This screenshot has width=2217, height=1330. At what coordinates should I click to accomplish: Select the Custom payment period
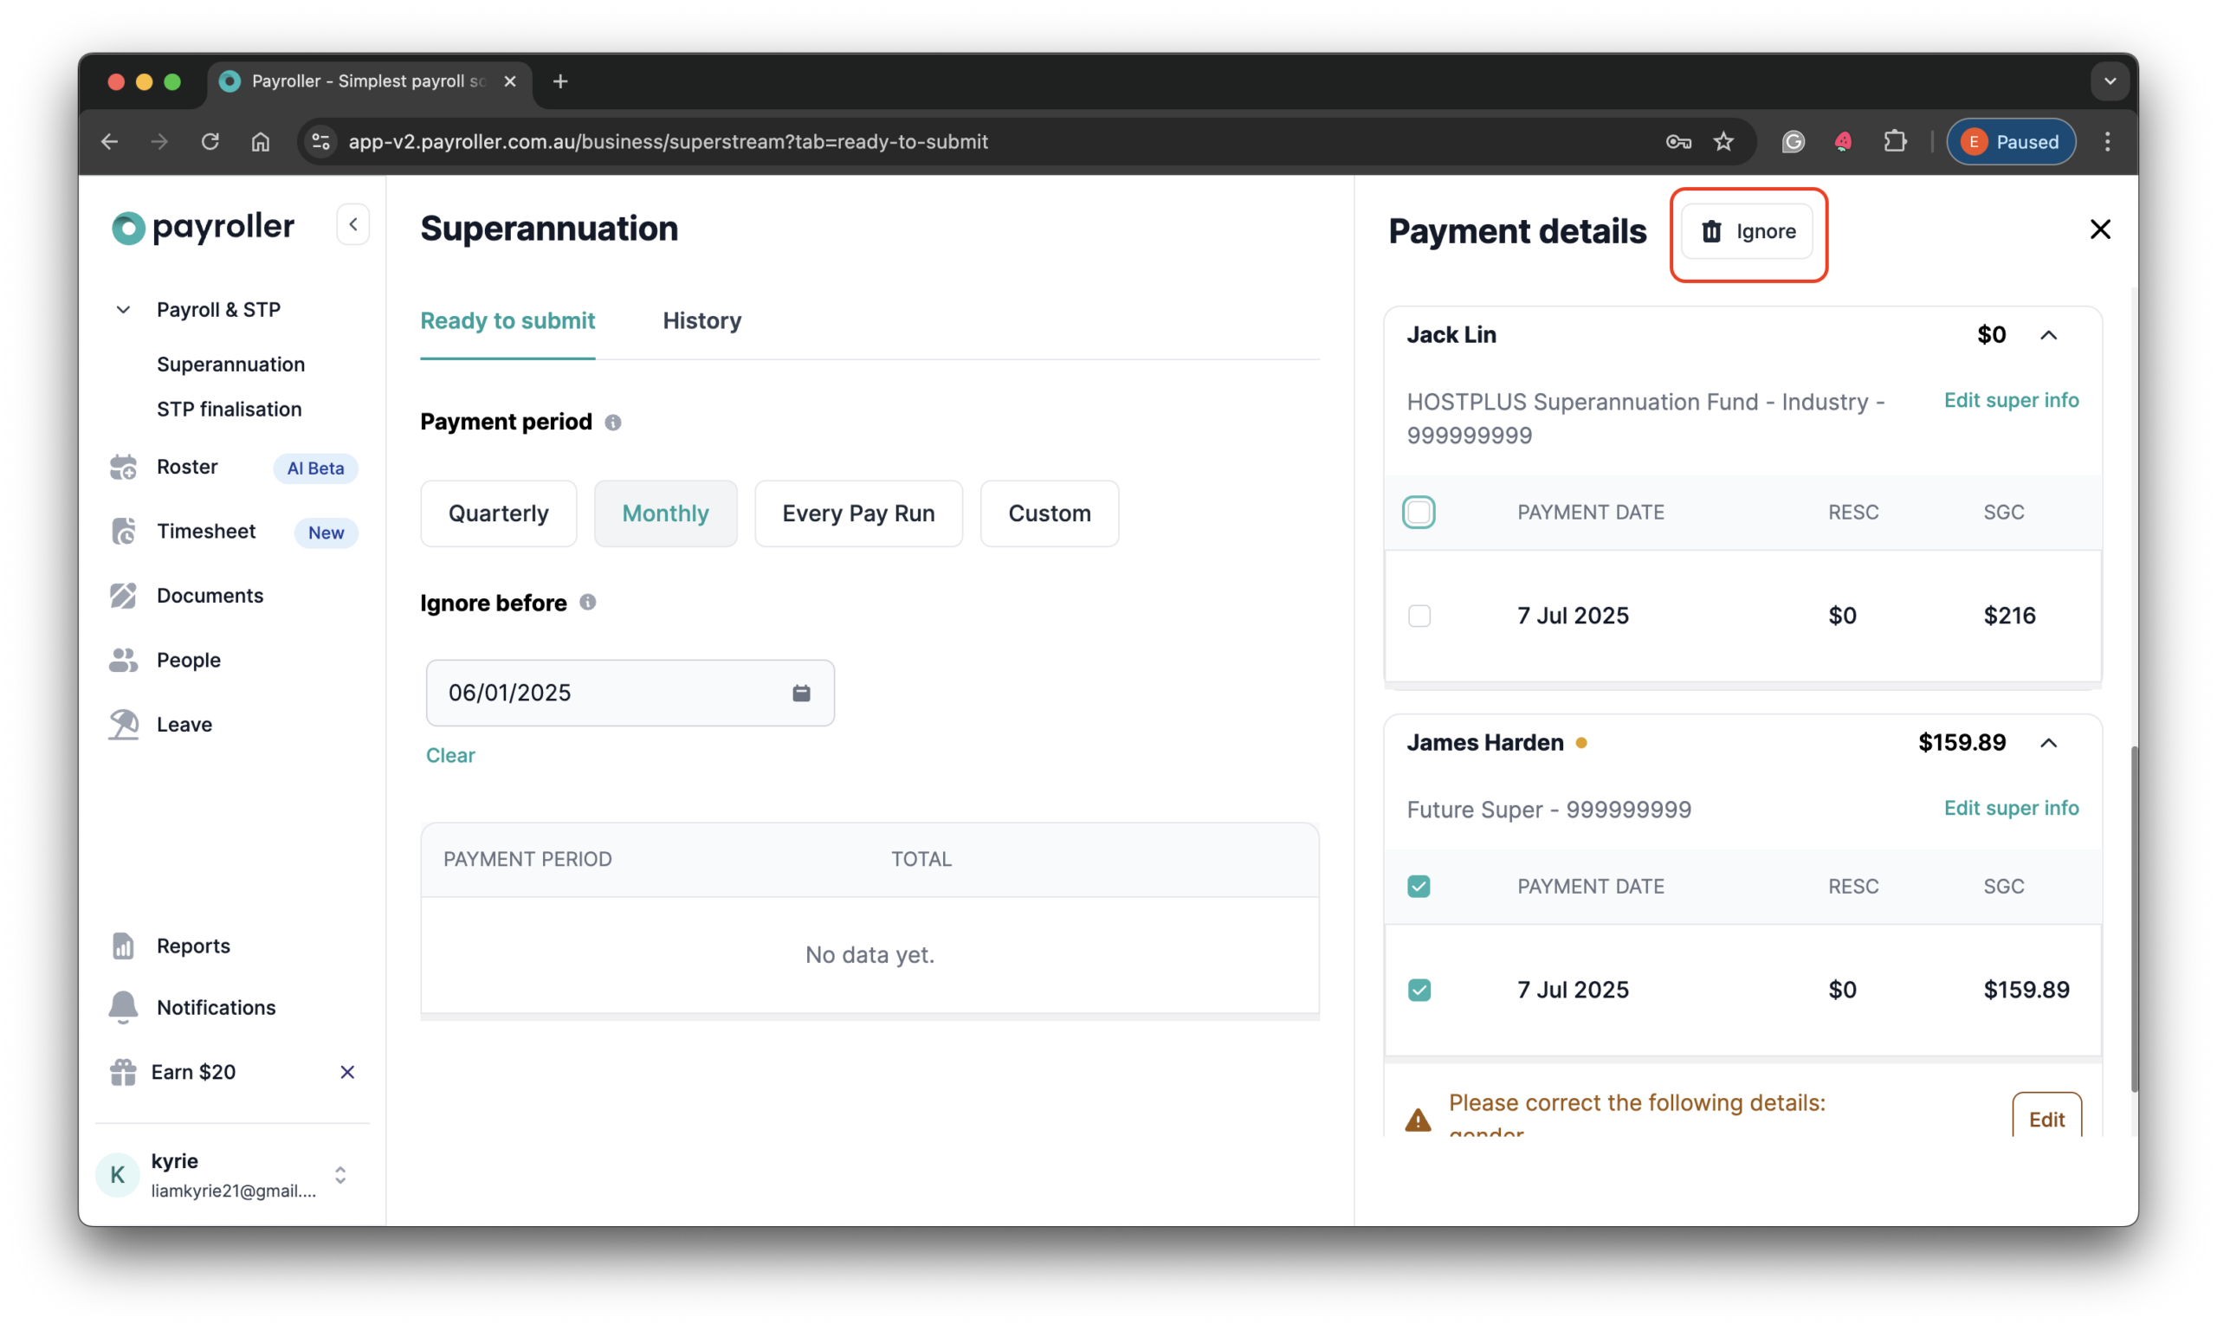click(1050, 513)
